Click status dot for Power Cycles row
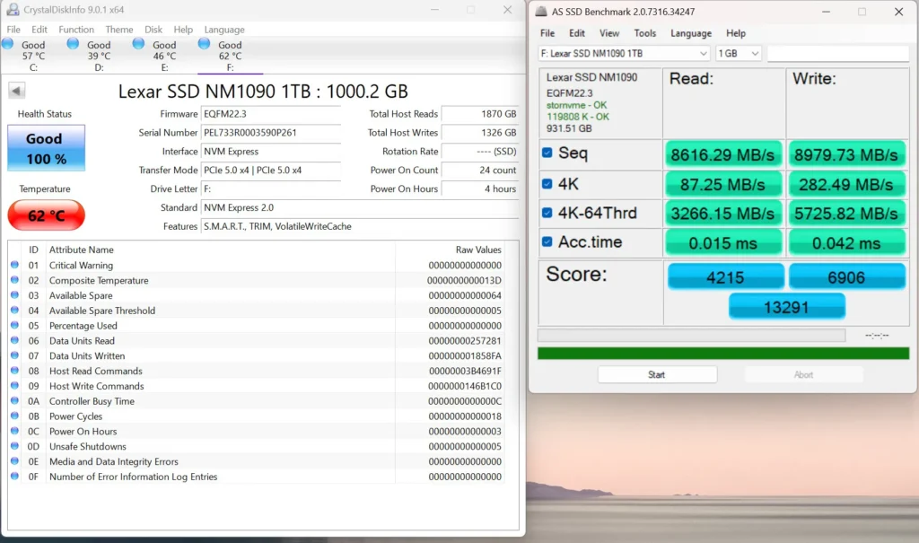This screenshot has height=543, width=919. [x=14, y=416]
